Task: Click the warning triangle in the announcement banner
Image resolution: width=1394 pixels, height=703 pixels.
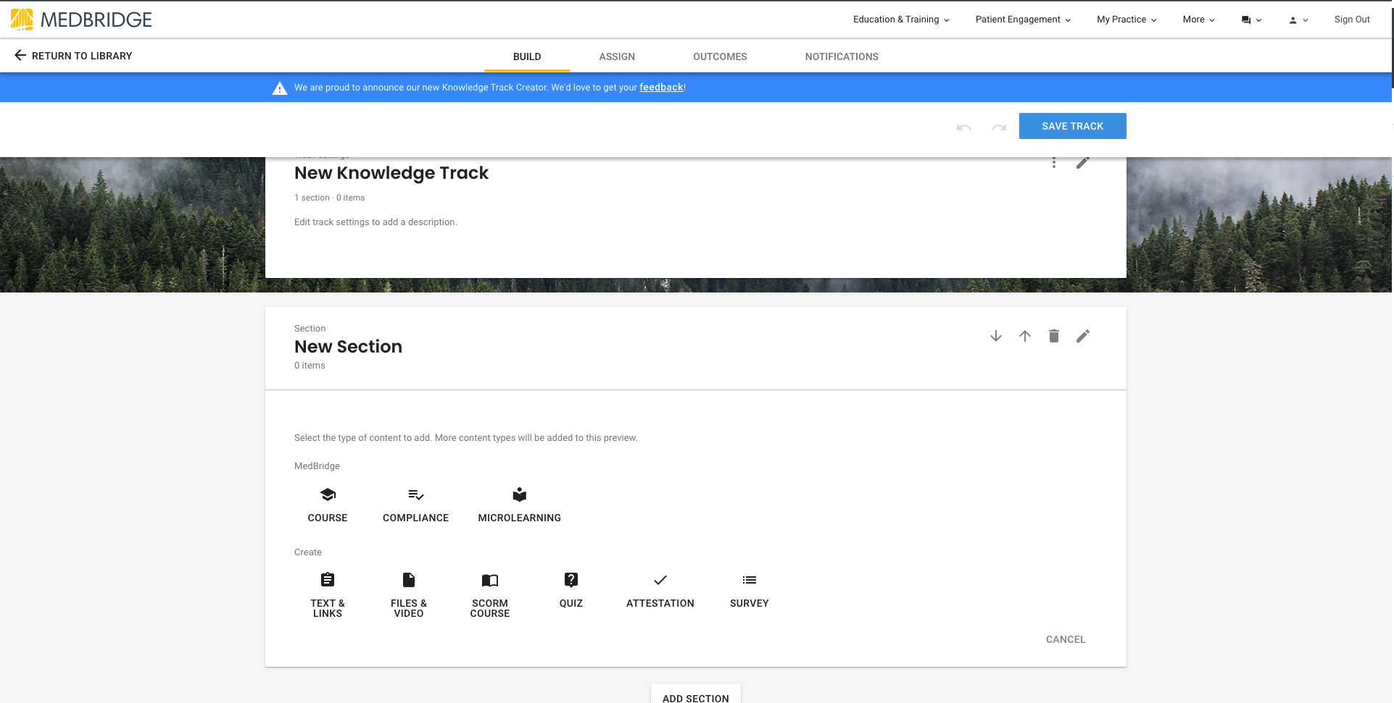Action: 280,88
